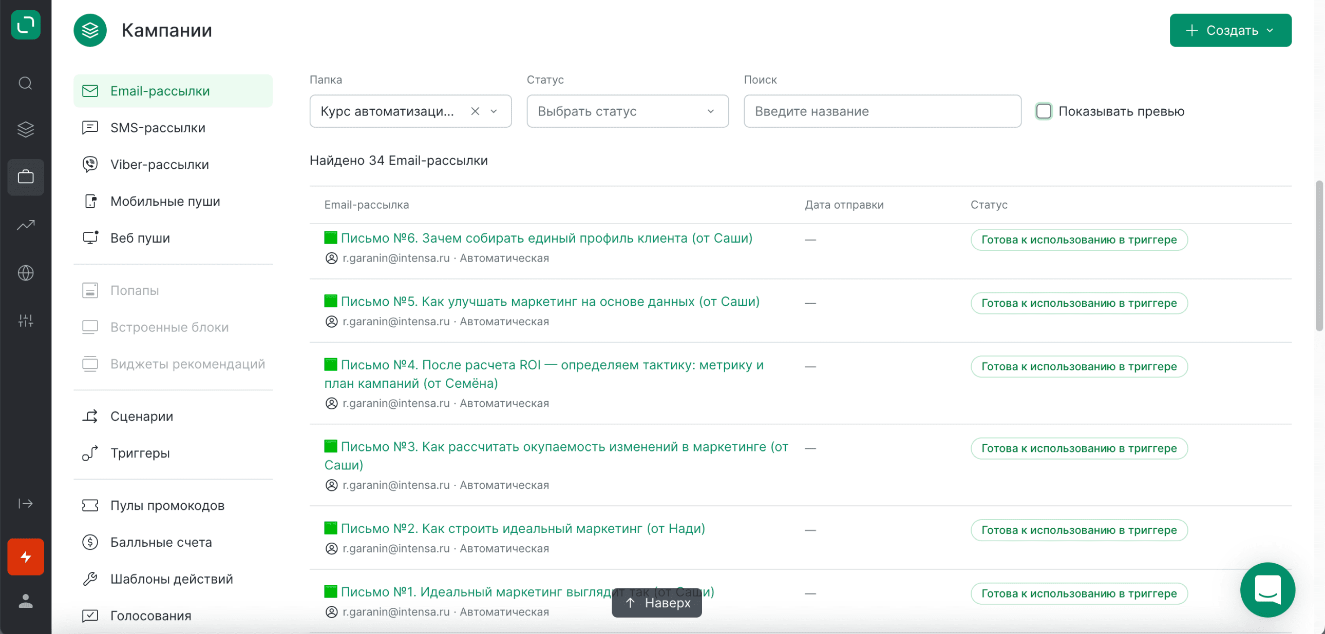Click the green square before Письмо №2
This screenshot has width=1325, height=634.
pos(331,528)
